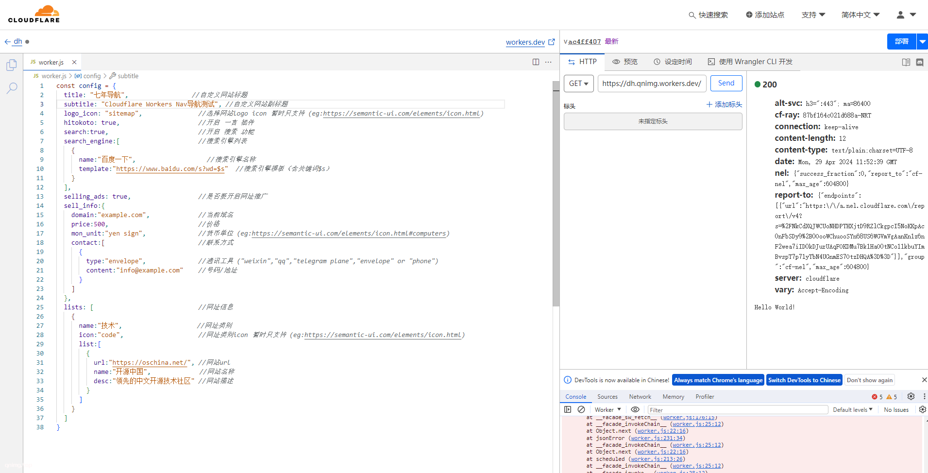This screenshot has width=928, height=473.
Task: Open the language selector dropdown
Action: click(861, 15)
